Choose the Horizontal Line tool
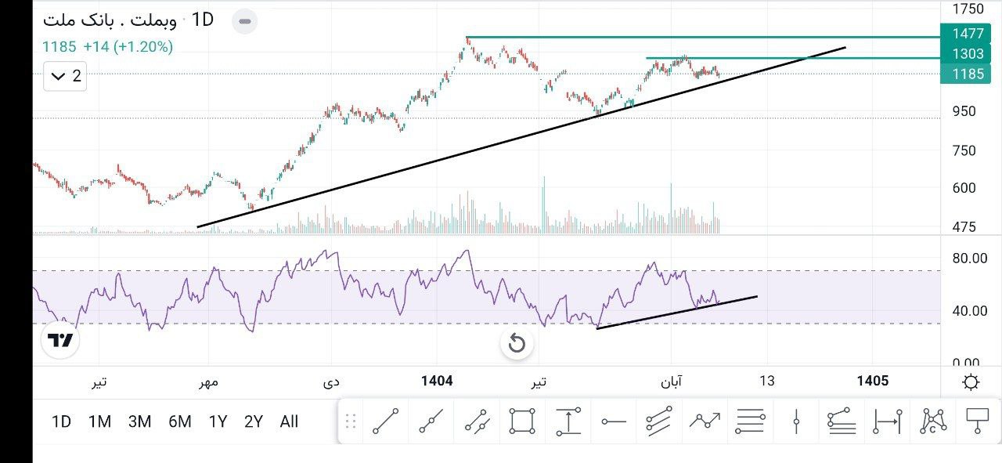Viewport: 1002px width, 463px height. [x=612, y=421]
